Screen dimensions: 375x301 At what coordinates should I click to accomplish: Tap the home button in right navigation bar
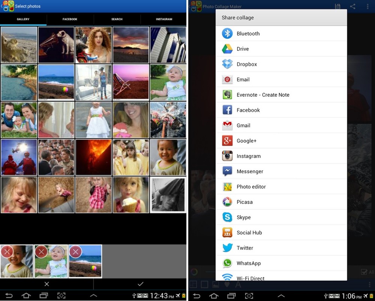click(214, 296)
